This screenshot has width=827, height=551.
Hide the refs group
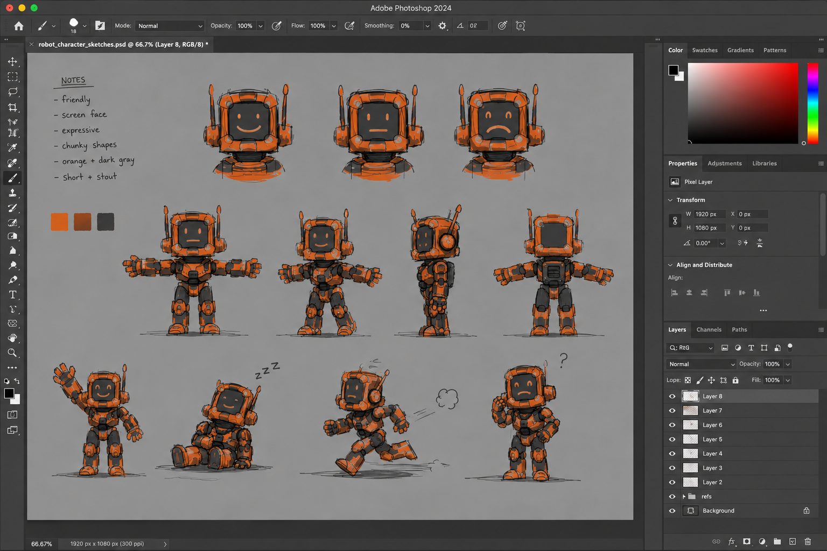coord(672,497)
